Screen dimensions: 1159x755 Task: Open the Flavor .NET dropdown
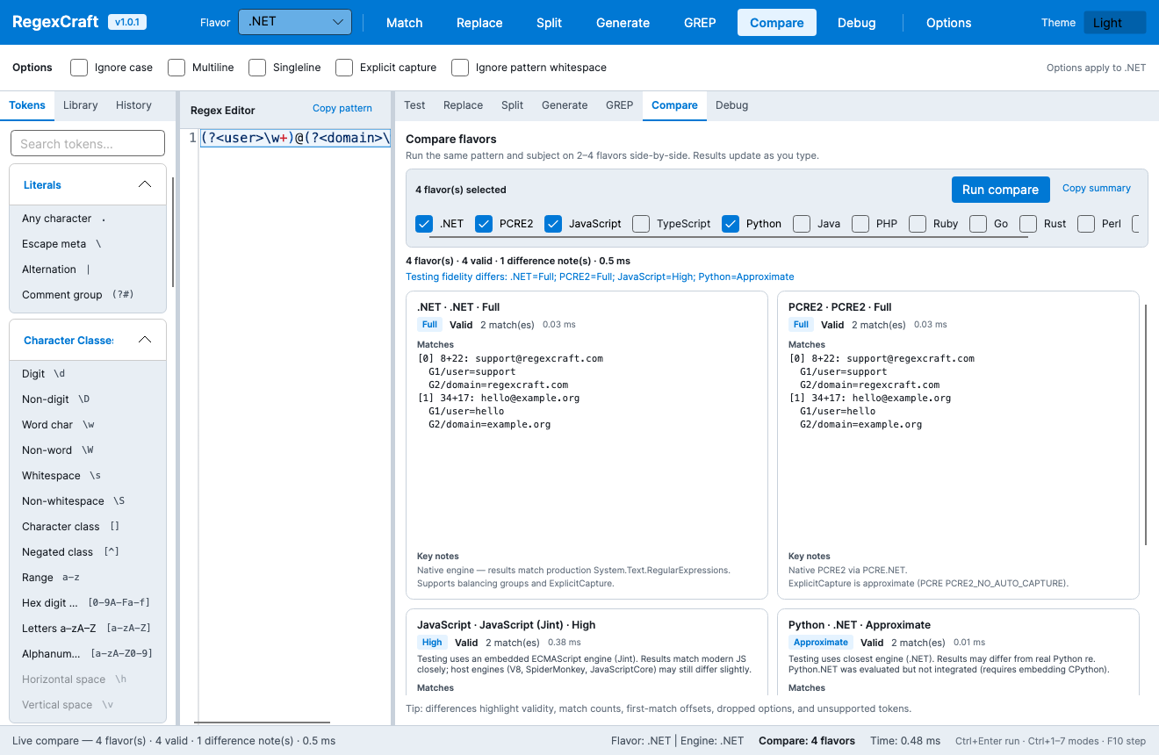pos(295,22)
